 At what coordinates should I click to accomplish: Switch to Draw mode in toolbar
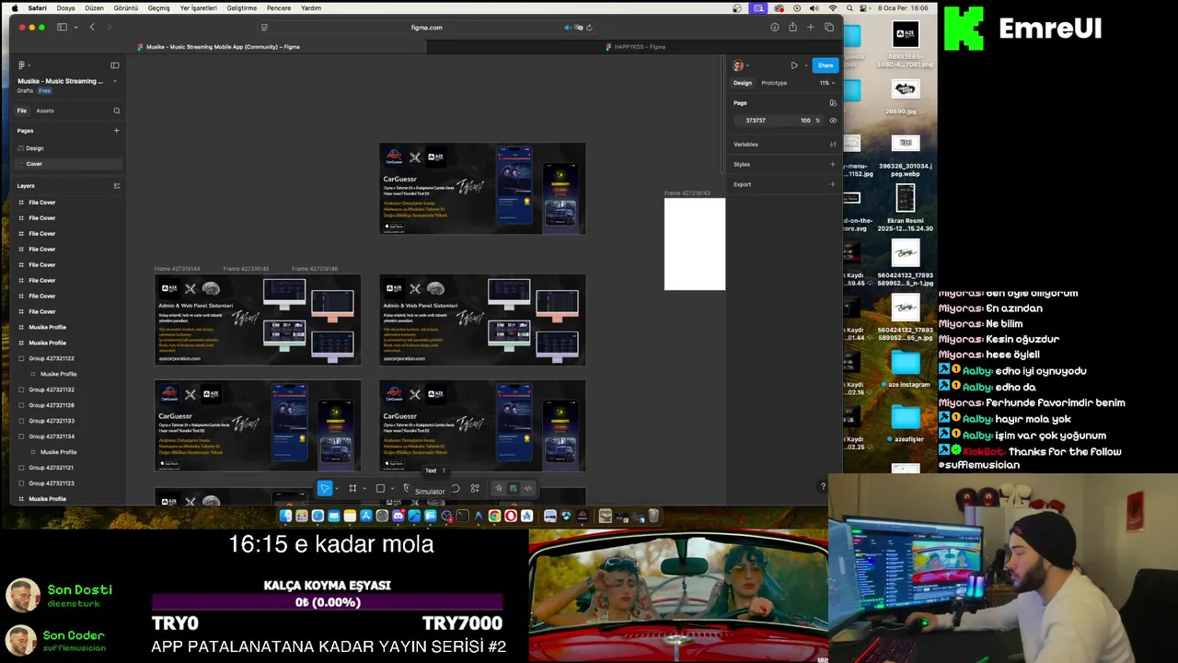(x=499, y=488)
